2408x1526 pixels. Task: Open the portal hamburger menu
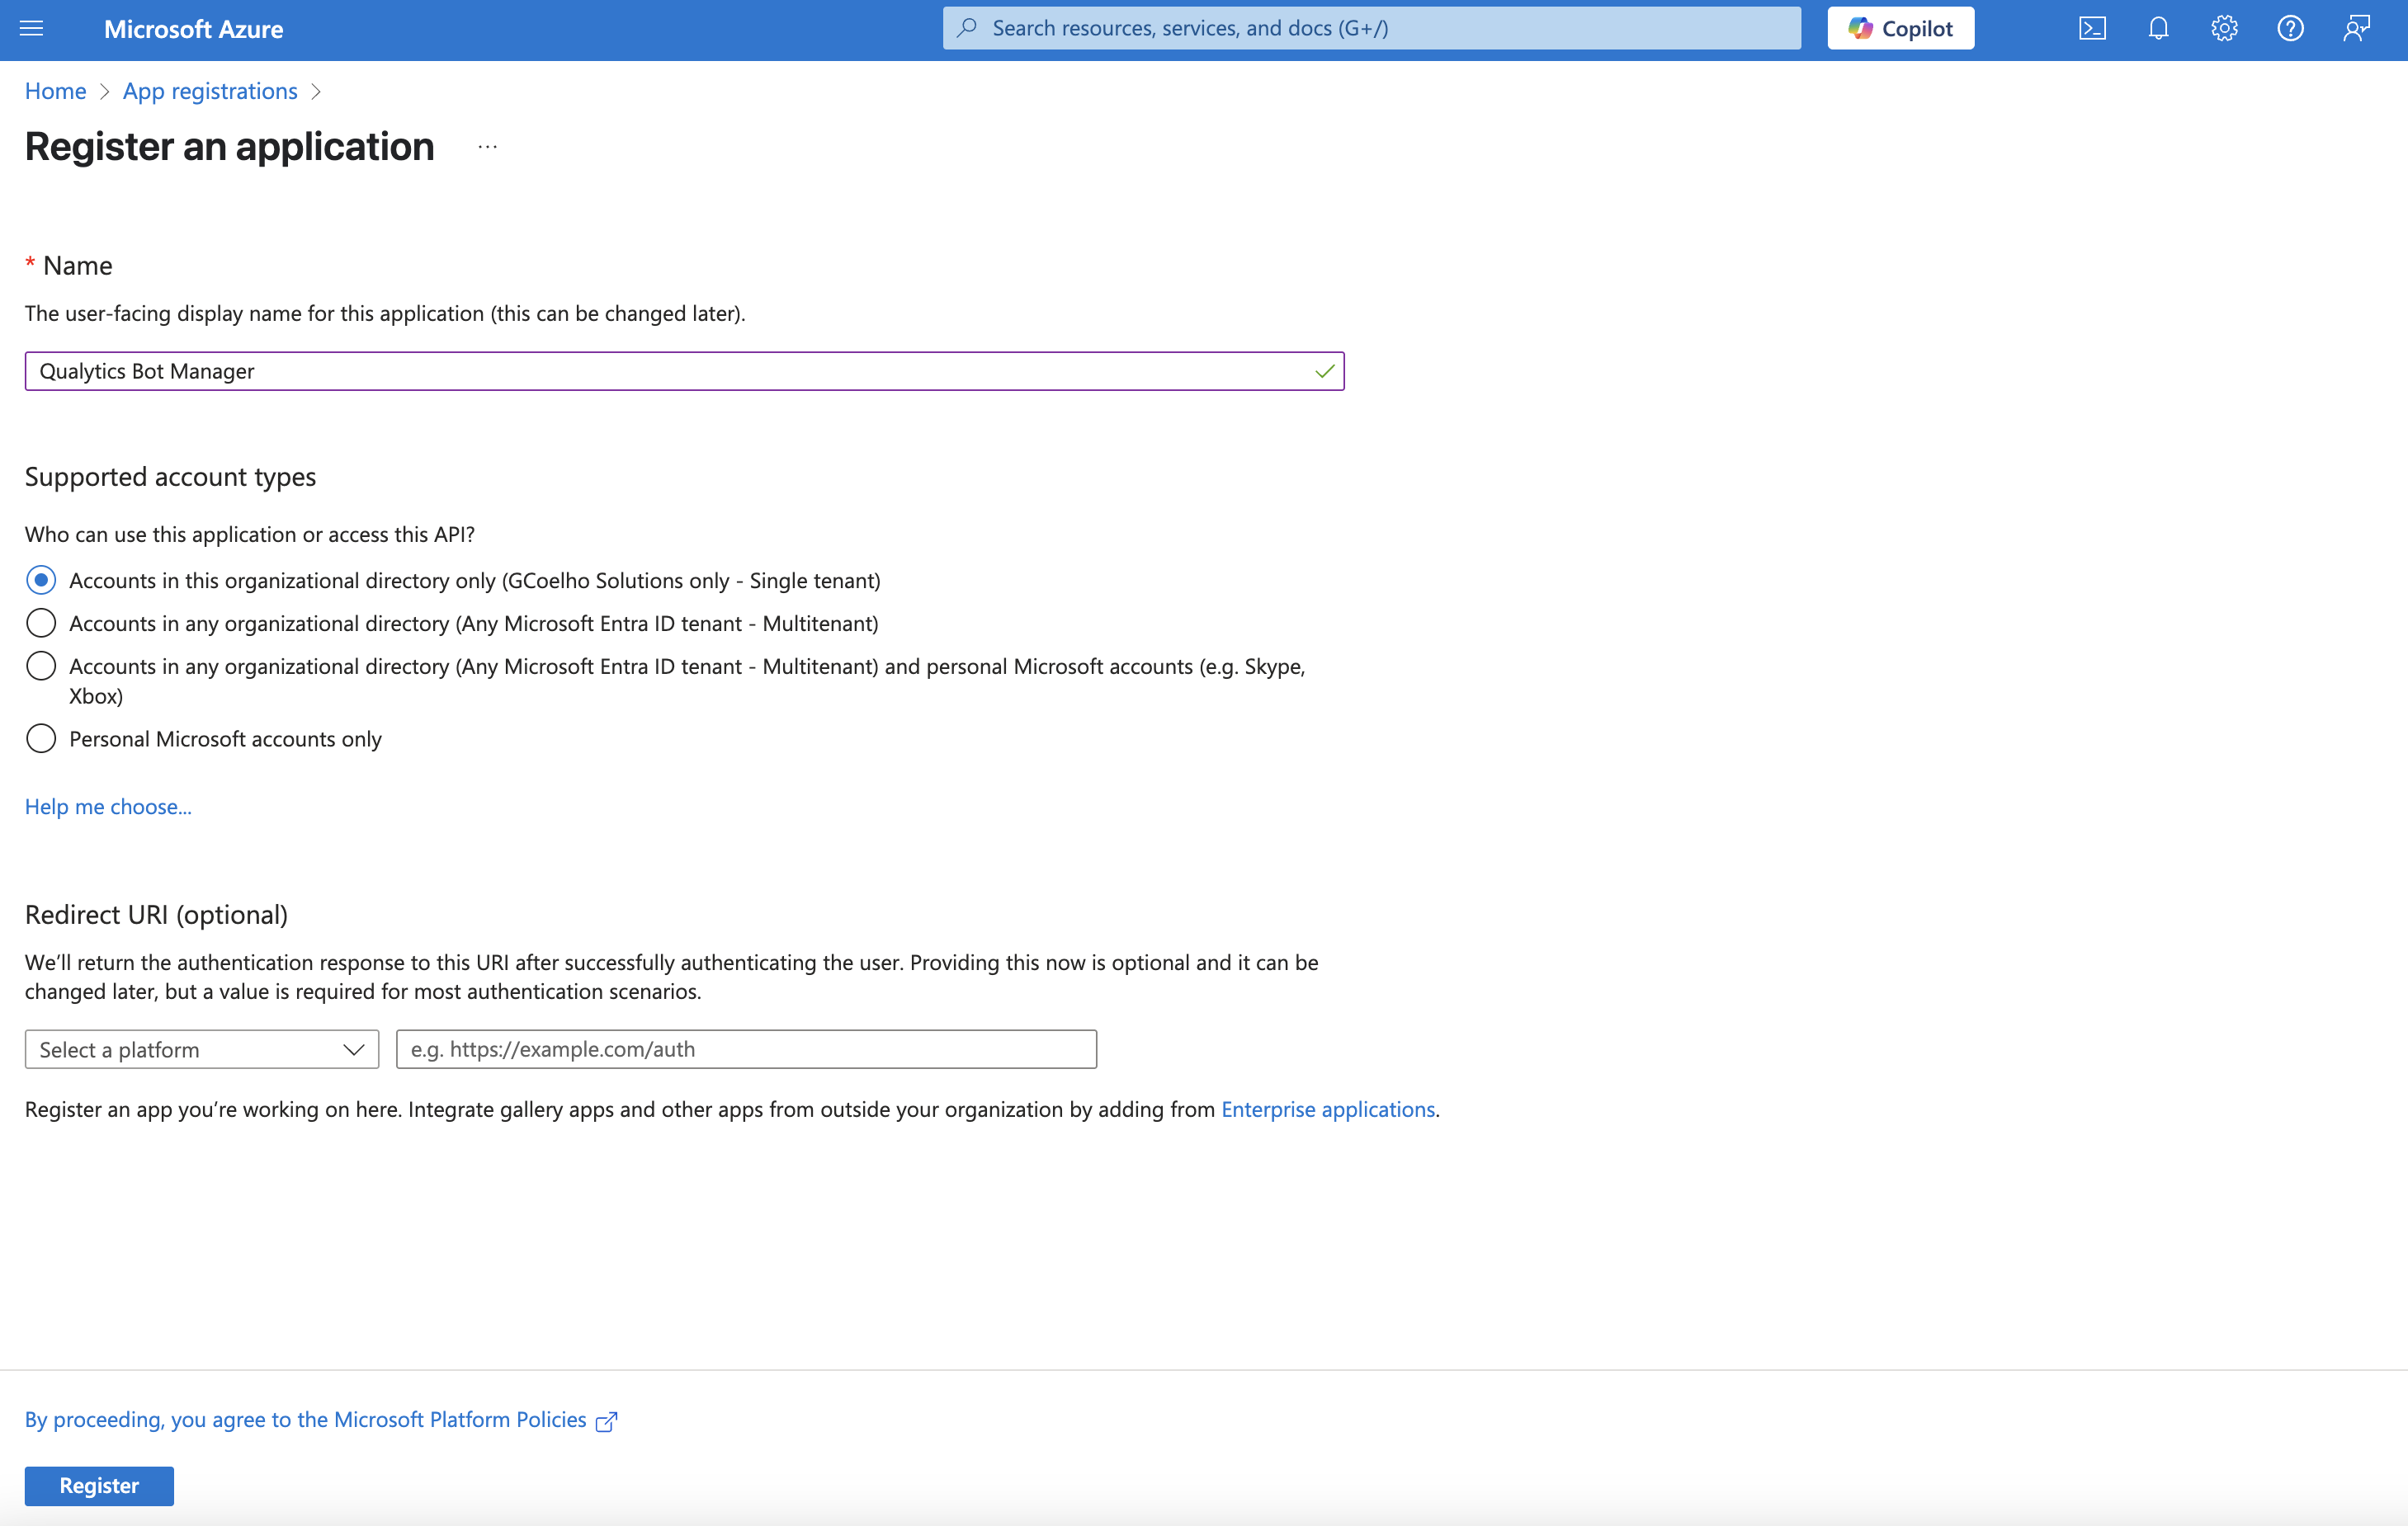[31, 28]
